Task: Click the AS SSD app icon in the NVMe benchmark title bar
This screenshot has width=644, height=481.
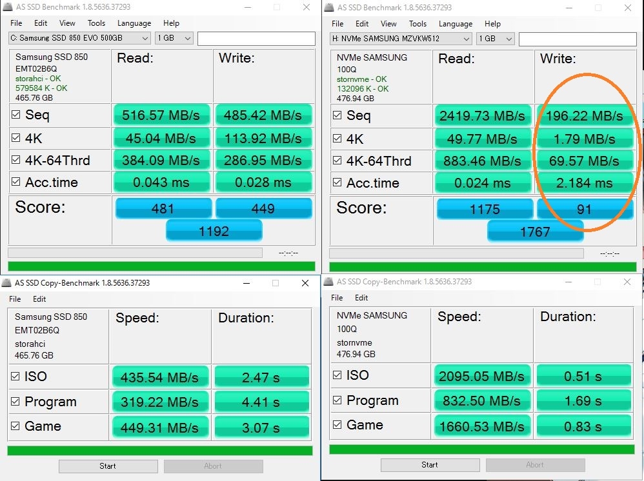Action: [x=329, y=7]
